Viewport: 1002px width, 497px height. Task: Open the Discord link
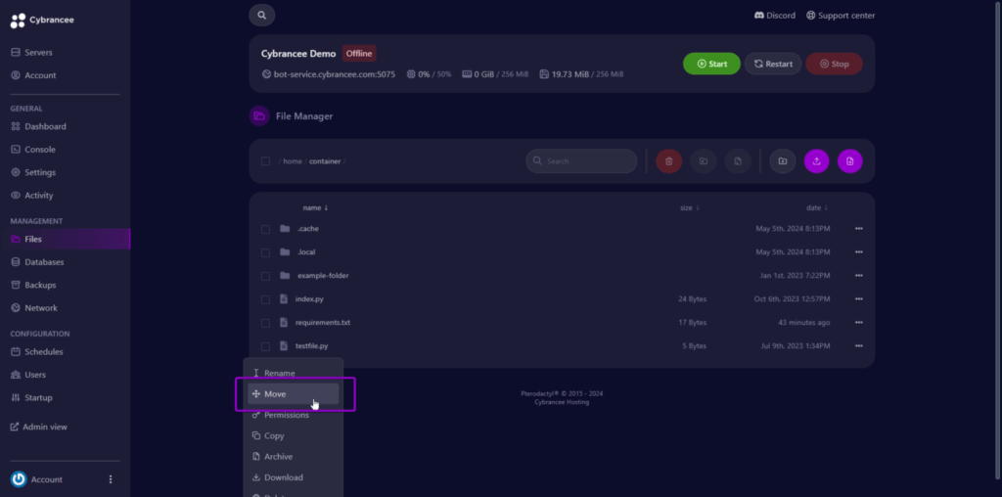[x=775, y=16]
